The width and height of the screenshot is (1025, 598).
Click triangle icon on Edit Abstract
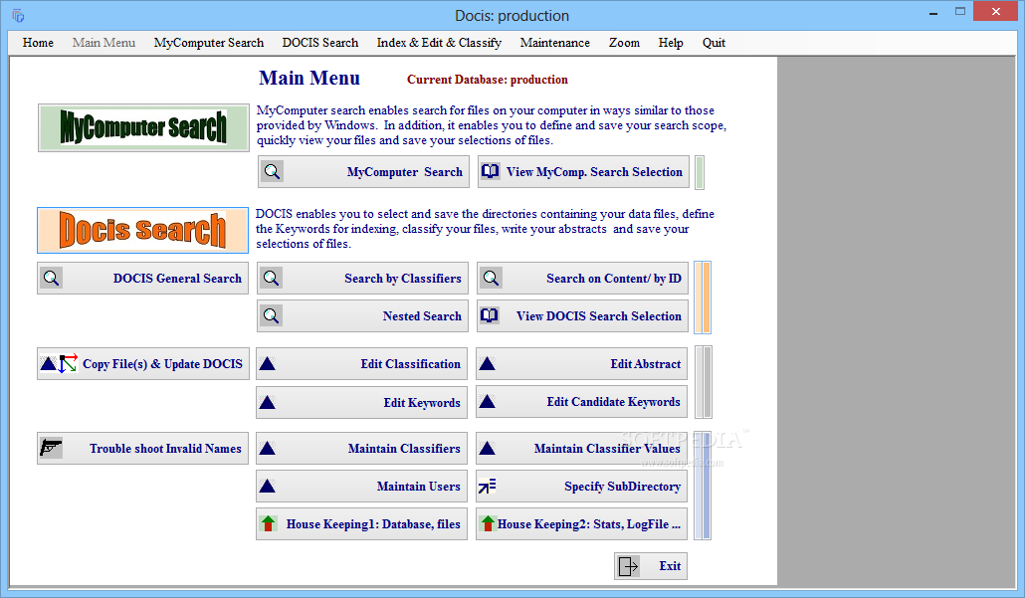[x=487, y=364]
